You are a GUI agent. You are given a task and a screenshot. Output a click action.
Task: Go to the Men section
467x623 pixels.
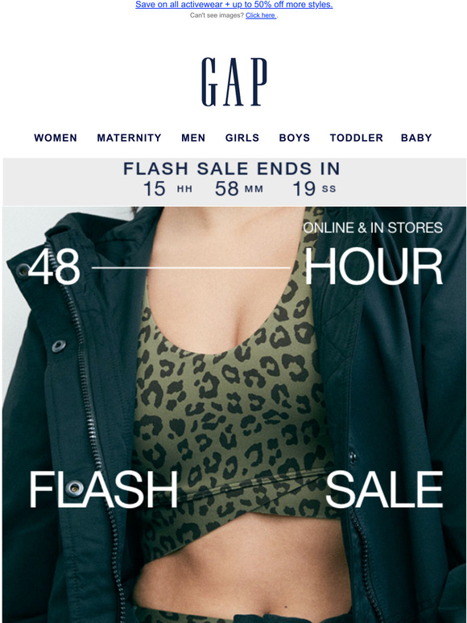pos(193,138)
